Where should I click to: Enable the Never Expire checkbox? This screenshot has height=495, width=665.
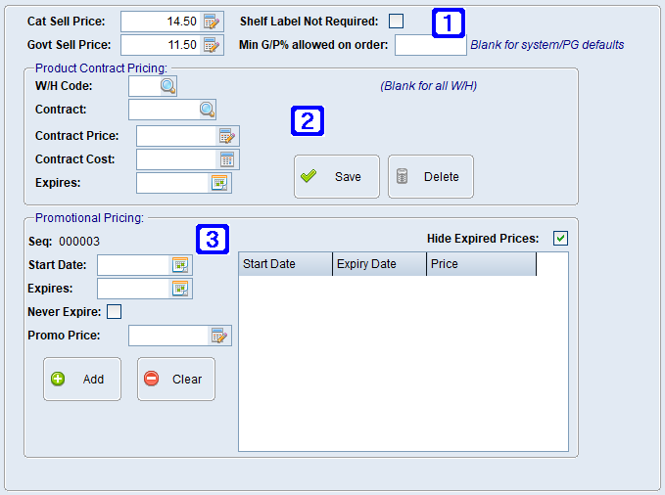114,312
